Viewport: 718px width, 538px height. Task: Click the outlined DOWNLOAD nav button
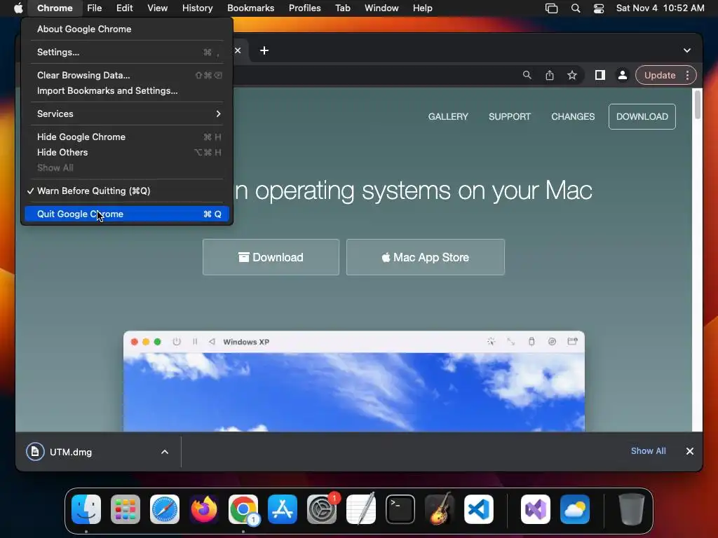coord(642,117)
